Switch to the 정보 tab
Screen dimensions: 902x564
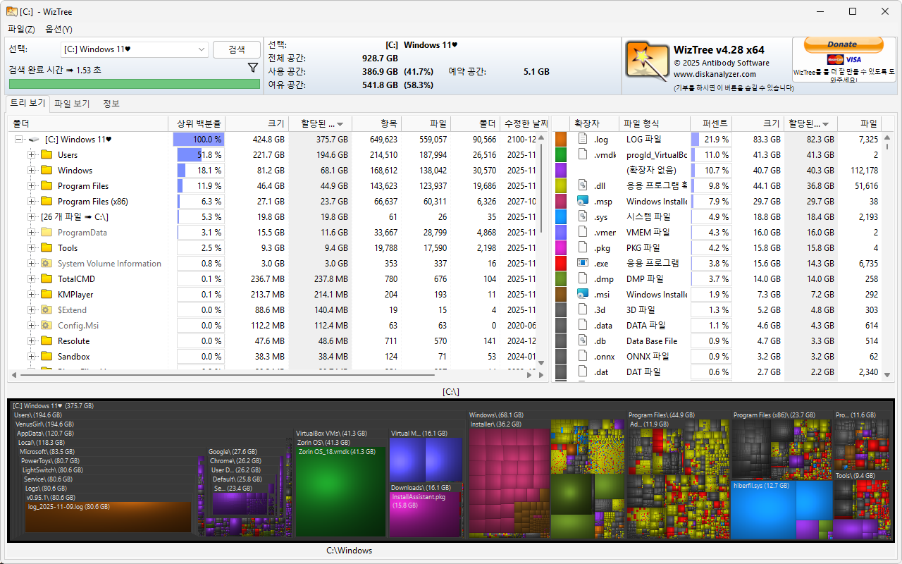[111, 104]
